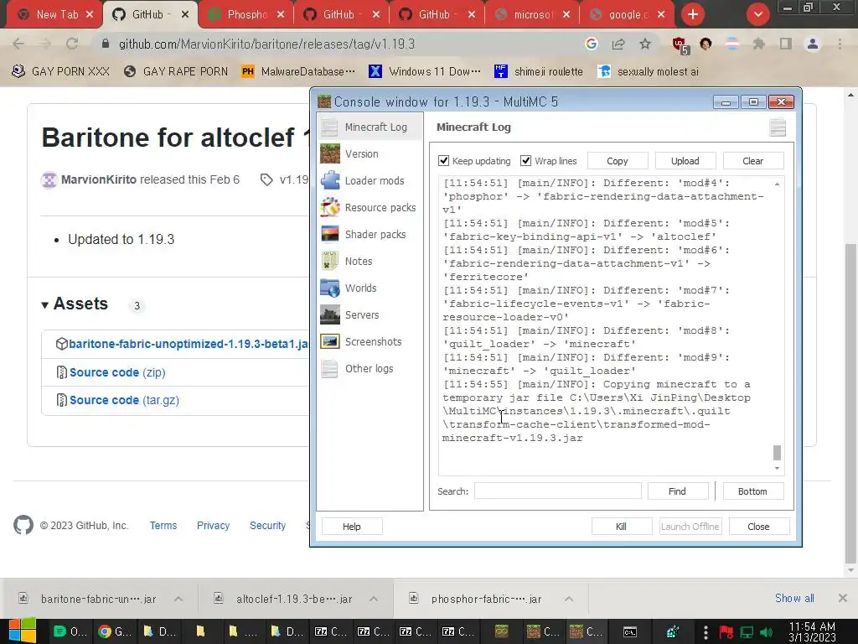Open Resource packs page in sidebar

point(370,208)
